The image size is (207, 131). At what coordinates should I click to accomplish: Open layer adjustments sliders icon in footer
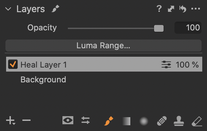pos(86,120)
